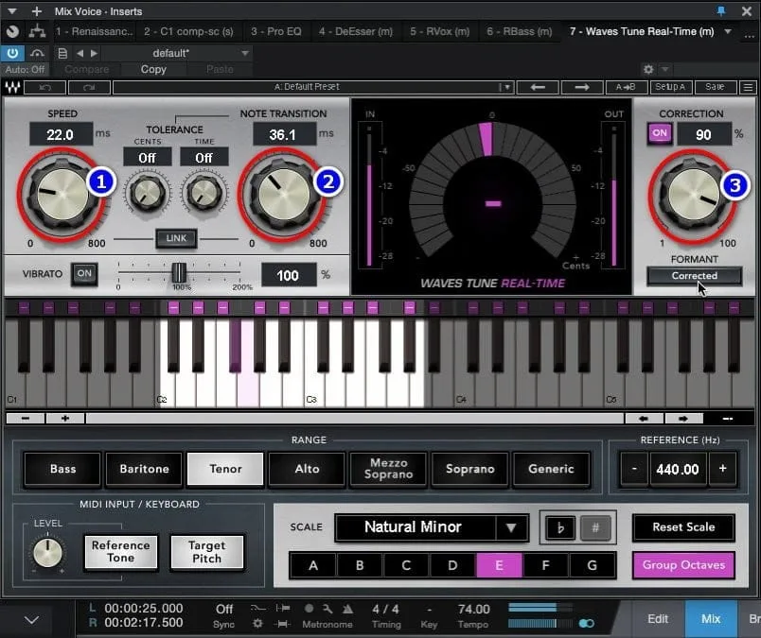Switch to 1 - Renaissance insert tab
761x638 pixels.
pyautogui.click(x=94, y=31)
